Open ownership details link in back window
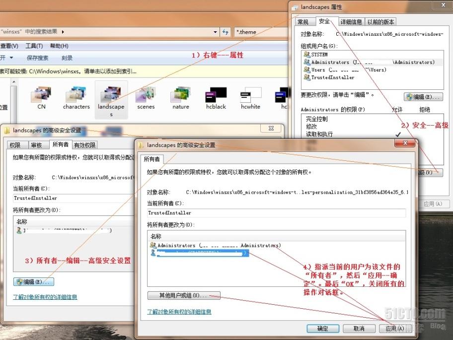The width and height of the screenshot is (453, 340). [x=45, y=297]
